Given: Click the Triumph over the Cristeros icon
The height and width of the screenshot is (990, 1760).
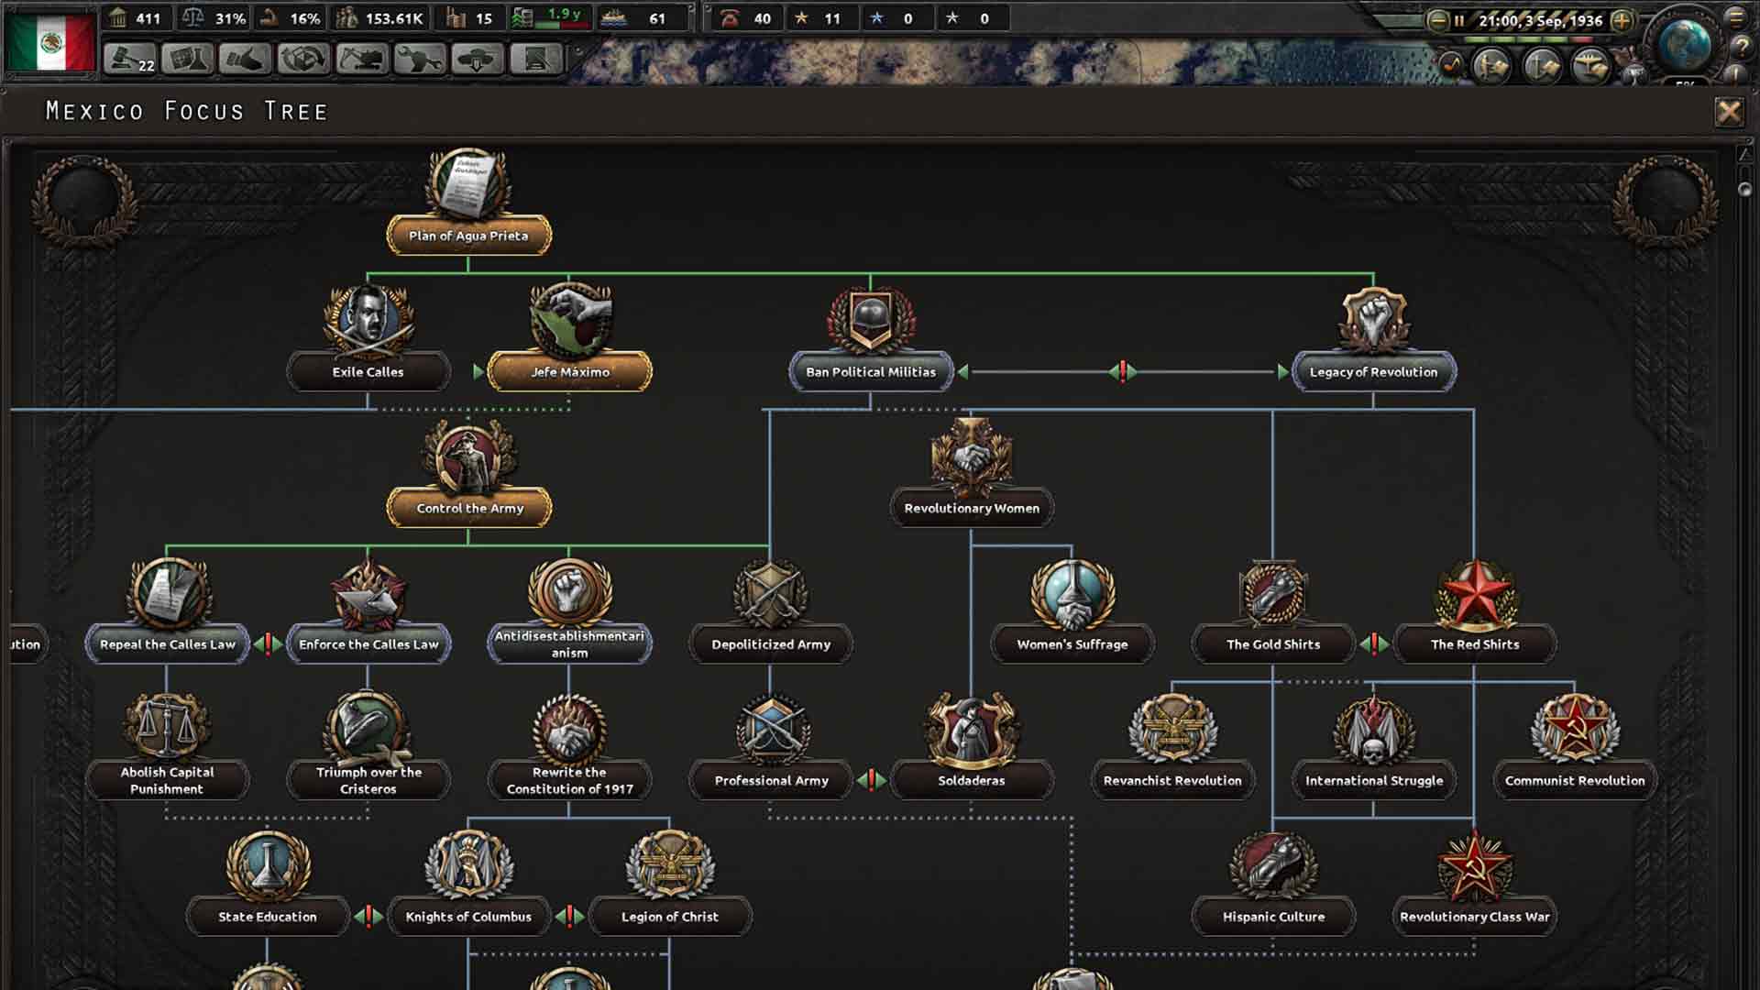Looking at the screenshot, I should pos(368,728).
